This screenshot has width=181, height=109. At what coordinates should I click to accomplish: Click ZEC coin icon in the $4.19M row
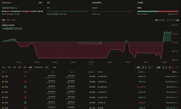[x=3, y=76]
